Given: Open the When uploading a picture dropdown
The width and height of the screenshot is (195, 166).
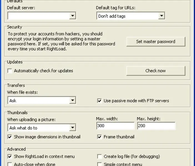Looking at the screenshot, I should [42, 128].
